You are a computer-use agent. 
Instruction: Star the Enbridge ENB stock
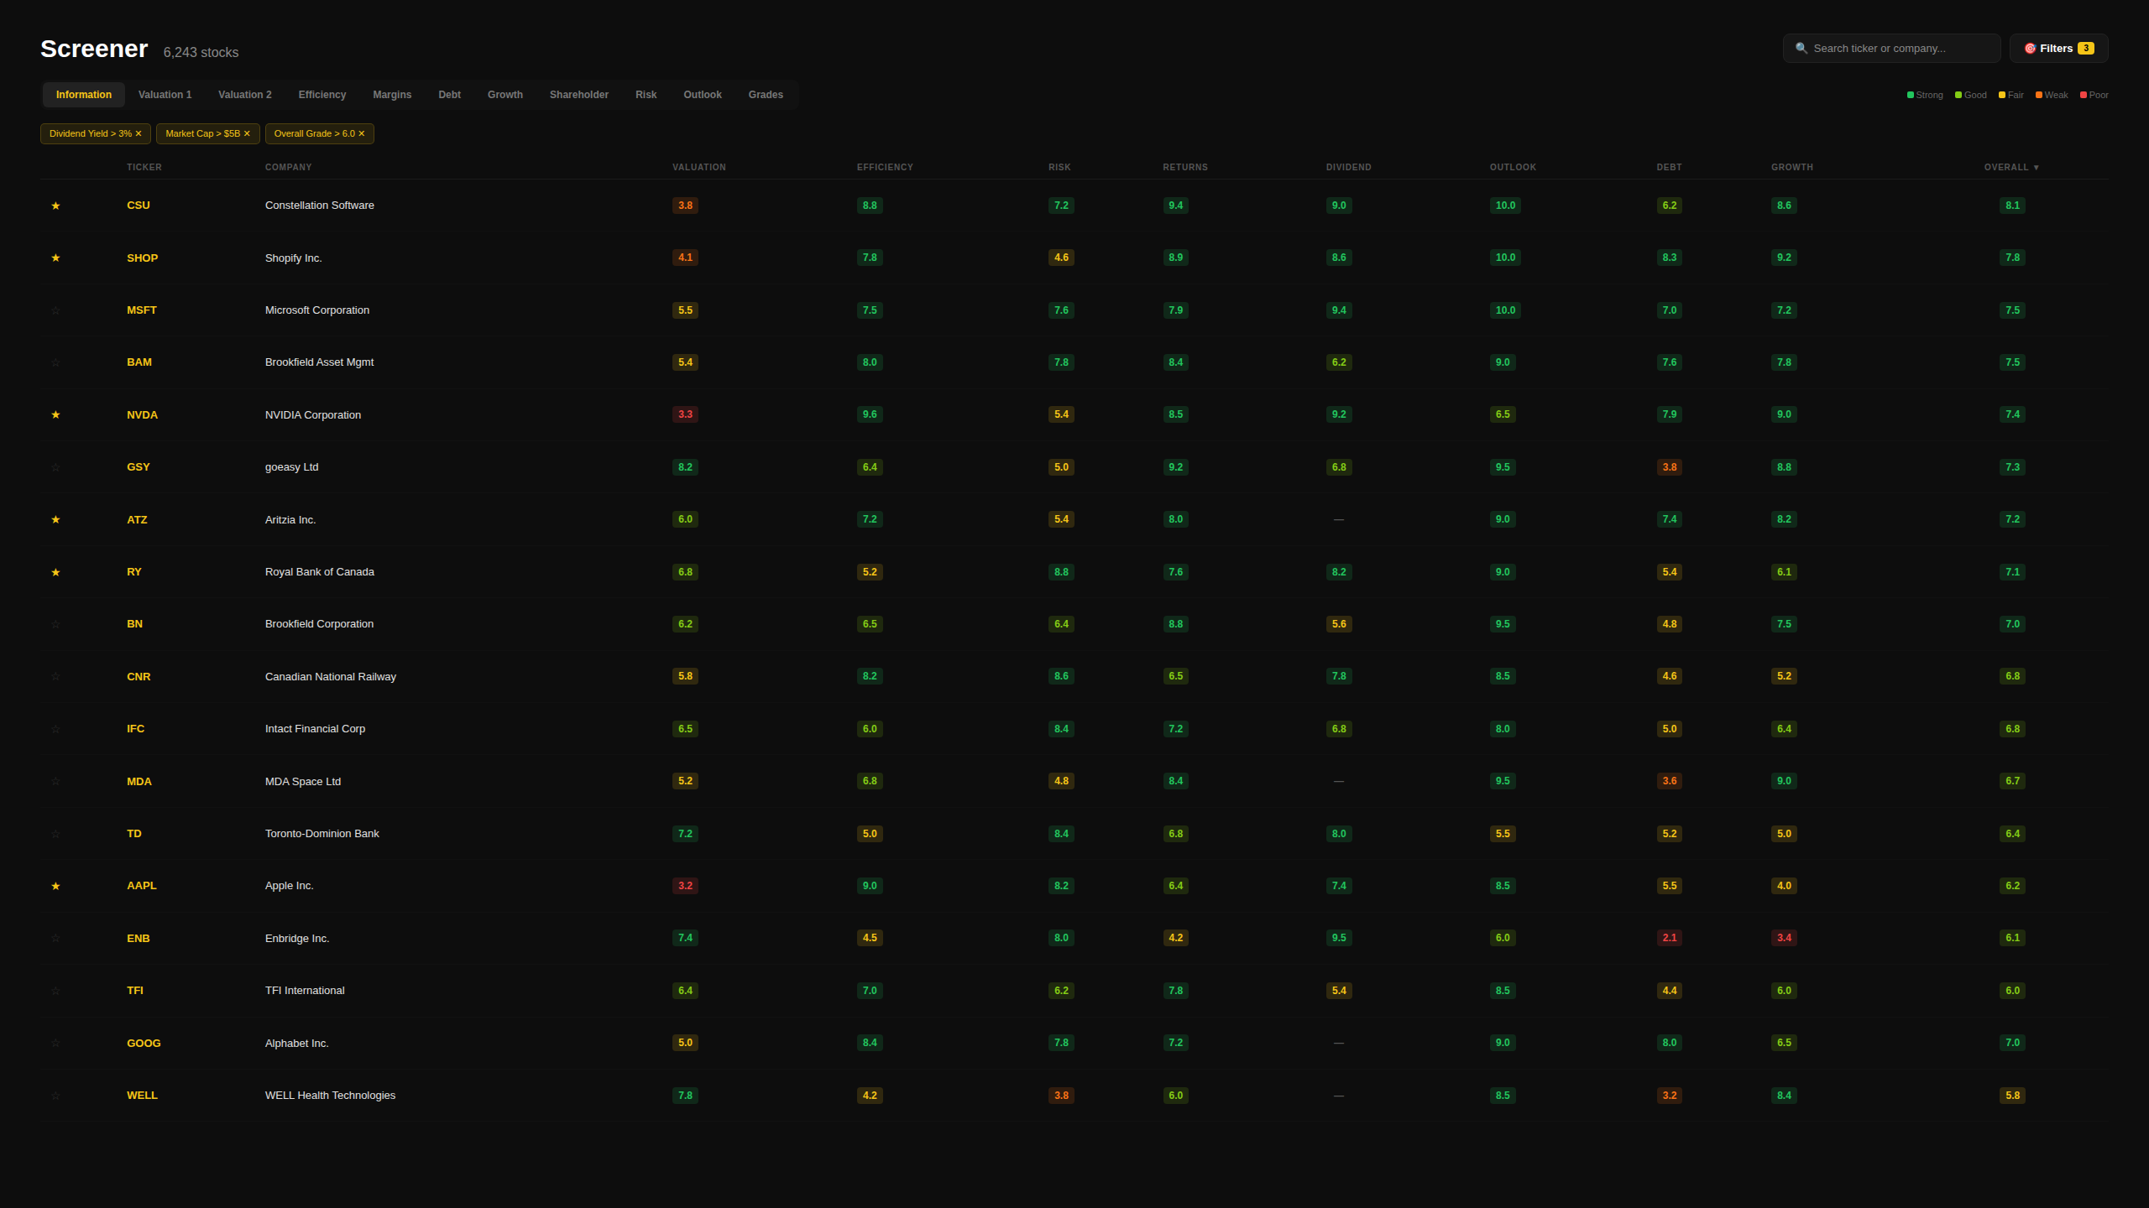click(55, 938)
